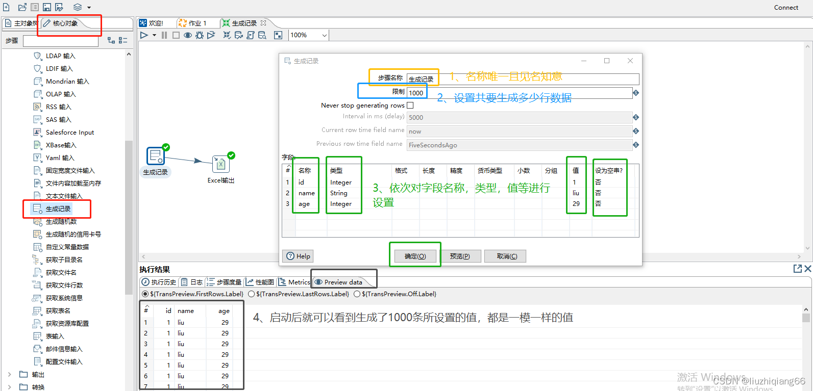Toggle the show results pane icon
Viewport: 813px width, 391px height.
pos(278,35)
